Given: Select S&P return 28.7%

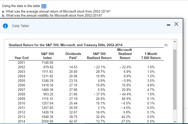Looking at the screenshot, I should pyautogui.click(x=101, y=72).
